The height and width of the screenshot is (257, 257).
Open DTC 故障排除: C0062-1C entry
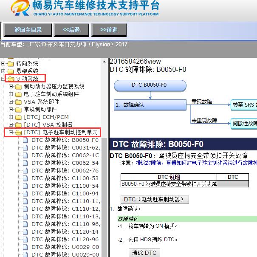pos(65,155)
